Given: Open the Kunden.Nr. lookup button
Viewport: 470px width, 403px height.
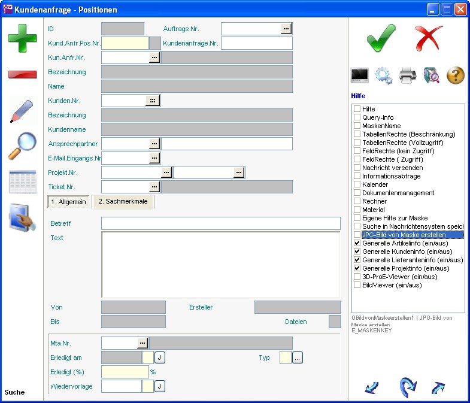Looking at the screenshot, I should click(x=153, y=101).
